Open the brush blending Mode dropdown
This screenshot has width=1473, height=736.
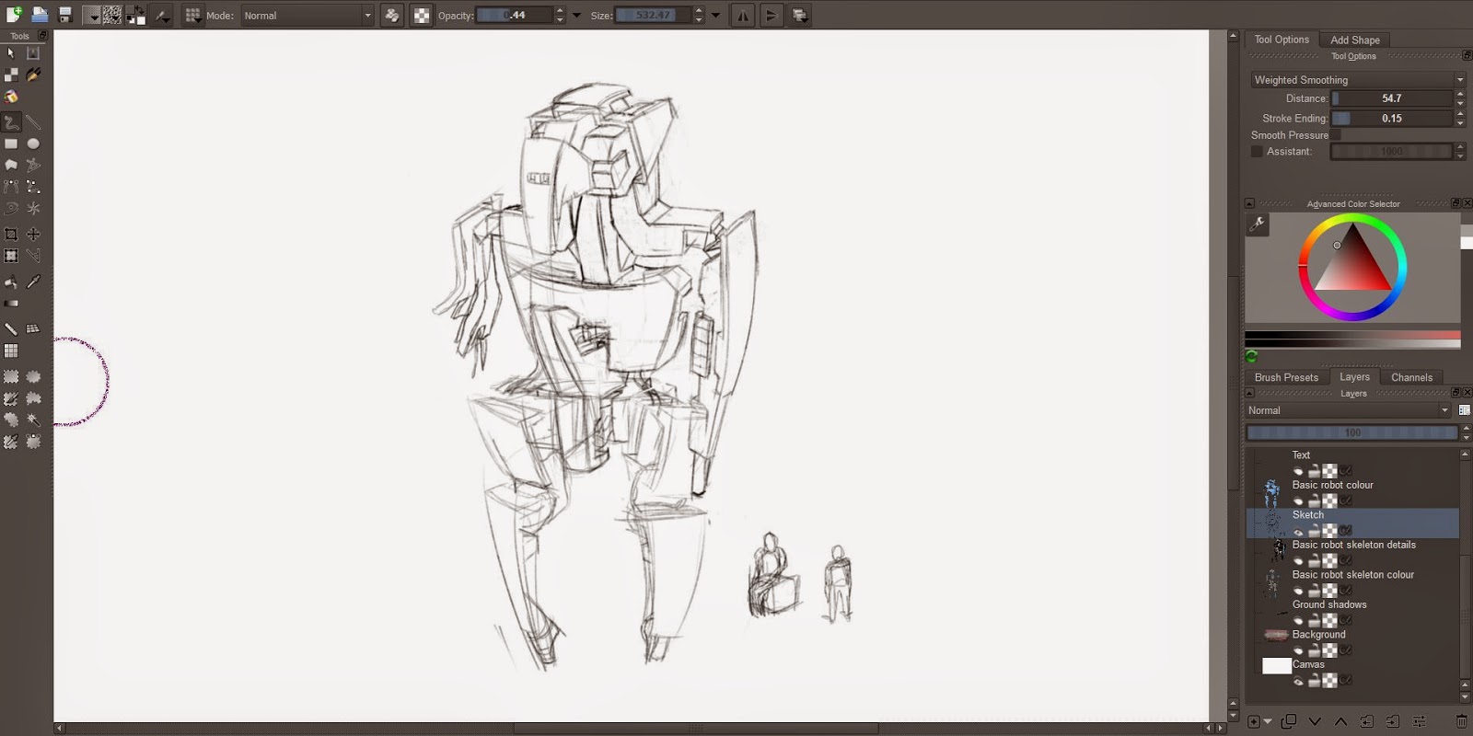tap(307, 15)
